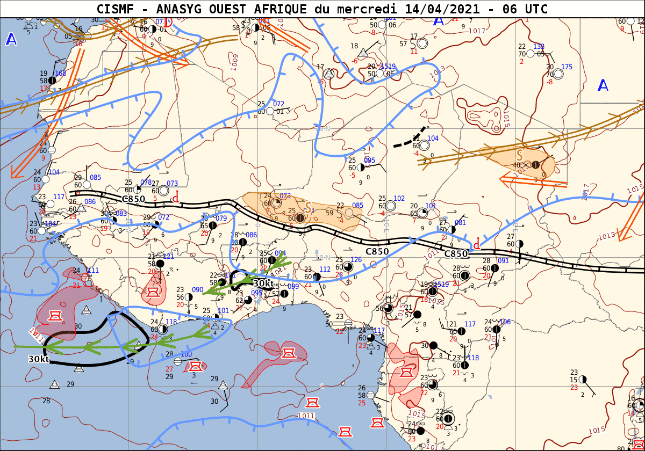This screenshot has height=451, width=645.
Task: Click the station circle beside blue 133
Action: [x=531, y=54]
